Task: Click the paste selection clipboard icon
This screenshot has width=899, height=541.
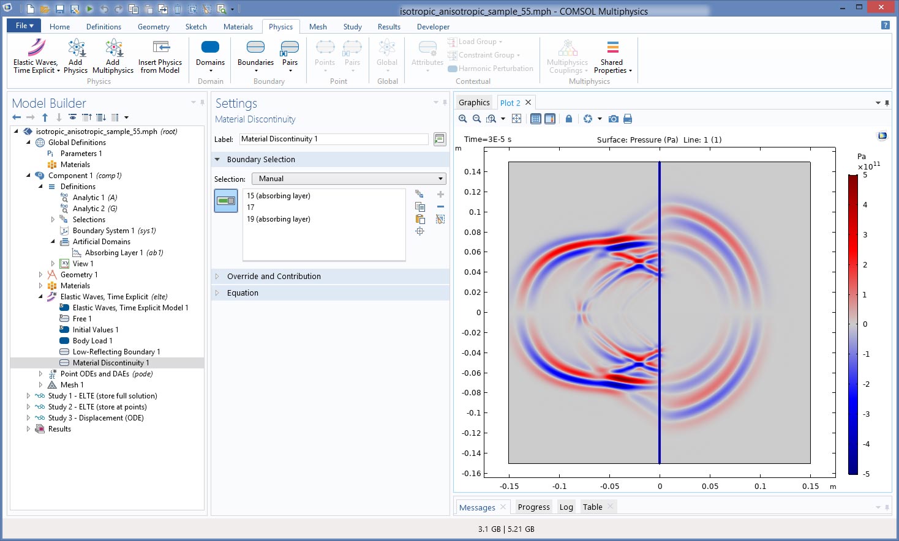Action: [420, 219]
